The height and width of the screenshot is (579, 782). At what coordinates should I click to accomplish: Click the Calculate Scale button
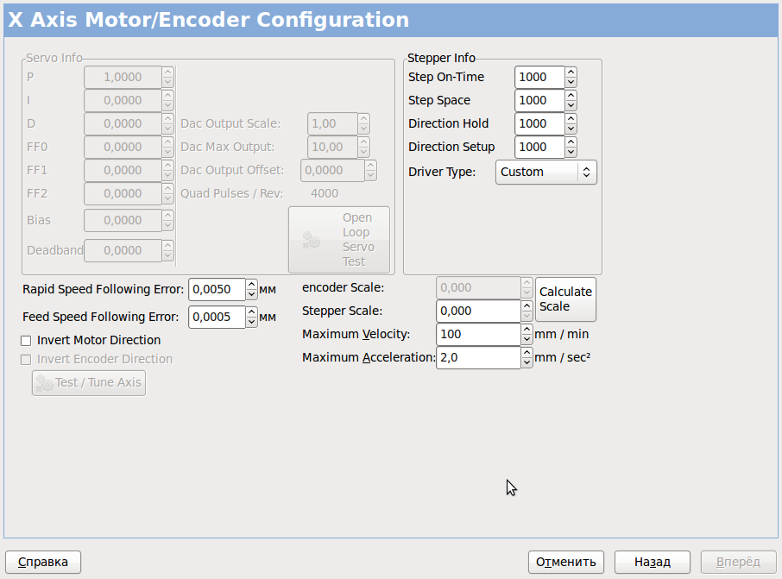click(x=565, y=299)
